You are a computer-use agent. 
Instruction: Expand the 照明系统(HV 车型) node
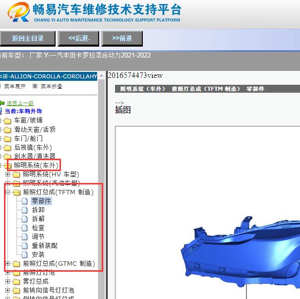[7, 174]
